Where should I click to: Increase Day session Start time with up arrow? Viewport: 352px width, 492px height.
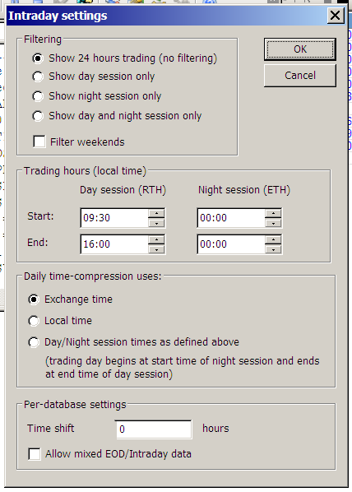[156, 213]
